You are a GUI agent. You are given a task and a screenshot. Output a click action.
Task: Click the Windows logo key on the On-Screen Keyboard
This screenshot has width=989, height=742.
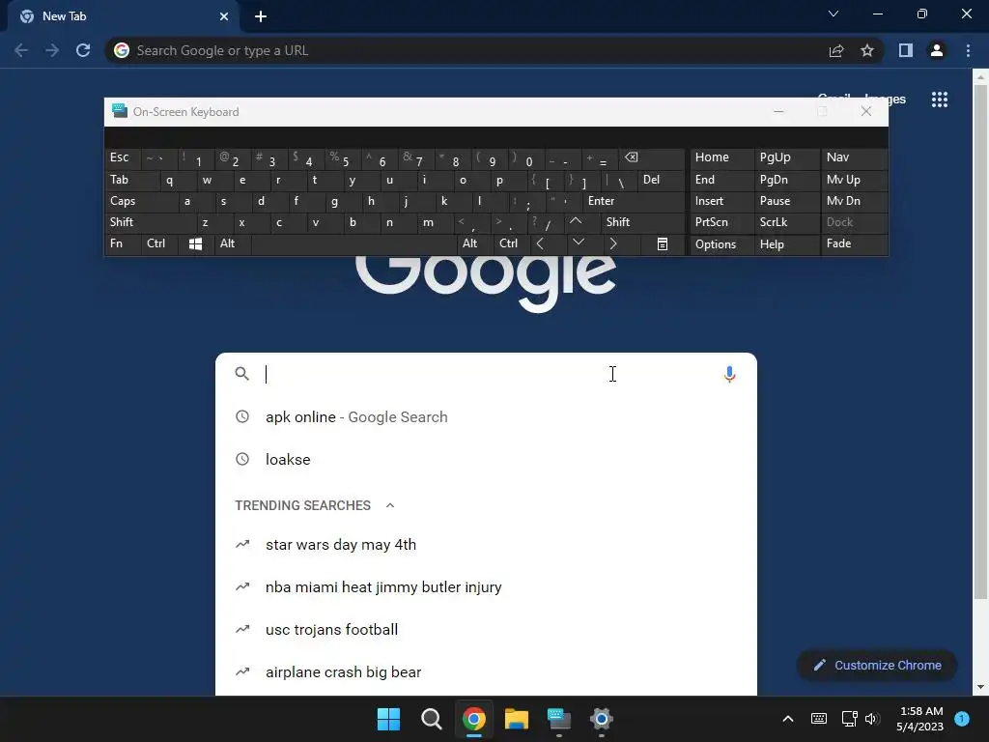195,243
